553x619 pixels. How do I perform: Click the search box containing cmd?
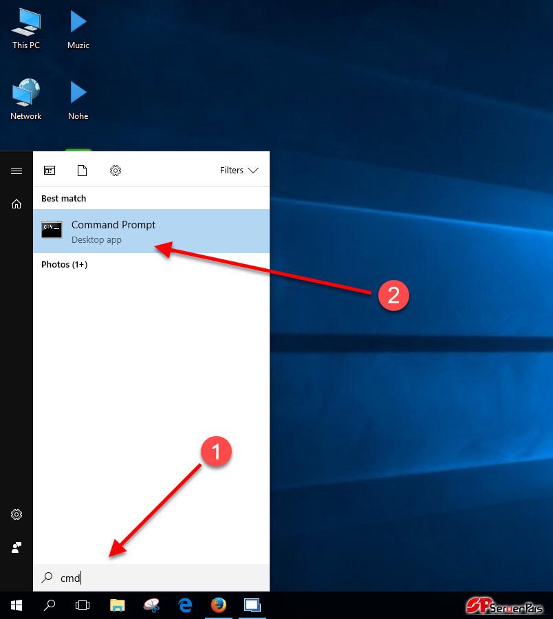point(151,578)
